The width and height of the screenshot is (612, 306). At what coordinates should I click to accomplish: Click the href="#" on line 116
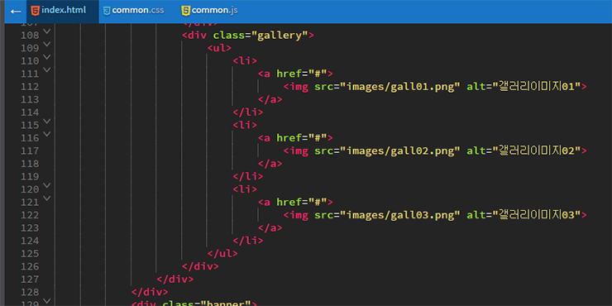pos(301,138)
